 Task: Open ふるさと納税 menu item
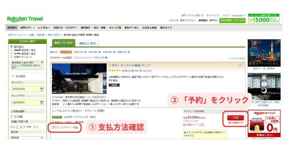[149, 28]
